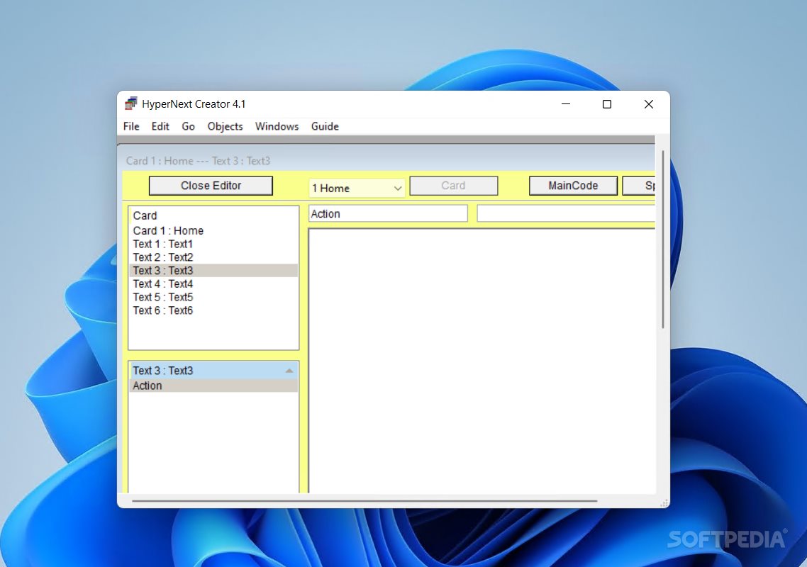This screenshot has width=807, height=567.
Task: Select Text 3 : Text3 in the object list
Action: pos(213,271)
